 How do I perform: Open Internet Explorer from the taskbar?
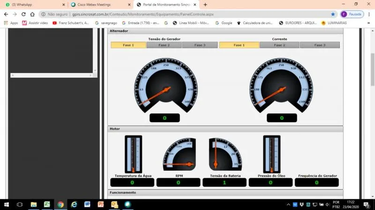click(74, 204)
